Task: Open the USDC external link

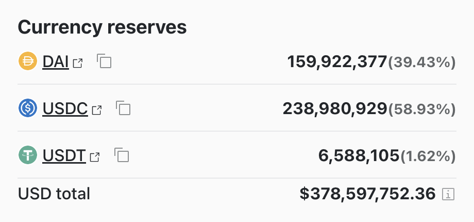Action: pos(65,109)
